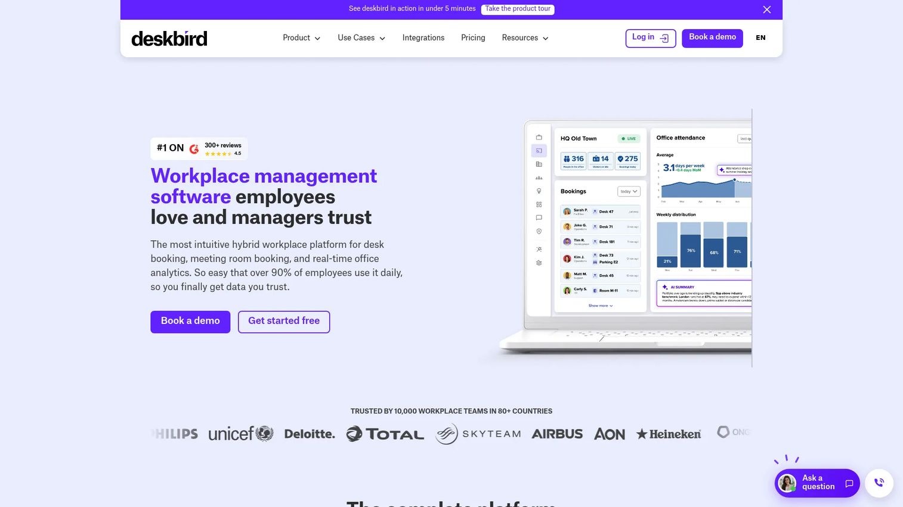Click the 71% bar in Weekly distribution

[737, 251]
